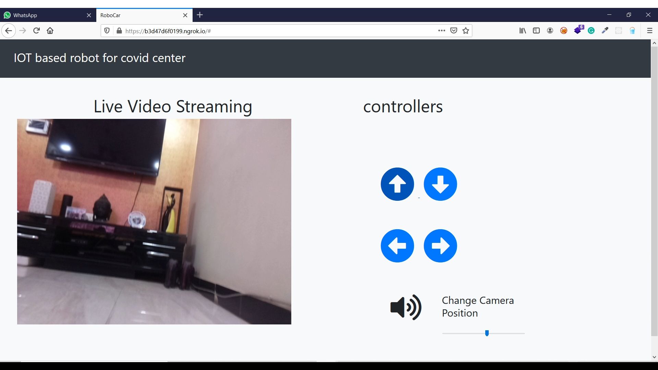658x370 pixels.
Task: Go to the browser home page
Action: point(50,31)
